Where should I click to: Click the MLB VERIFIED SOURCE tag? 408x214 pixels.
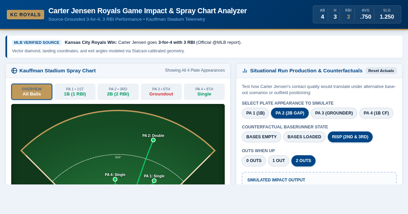click(x=37, y=42)
